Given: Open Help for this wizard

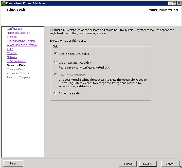Looking at the screenshot, I should [x=13, y=164].
